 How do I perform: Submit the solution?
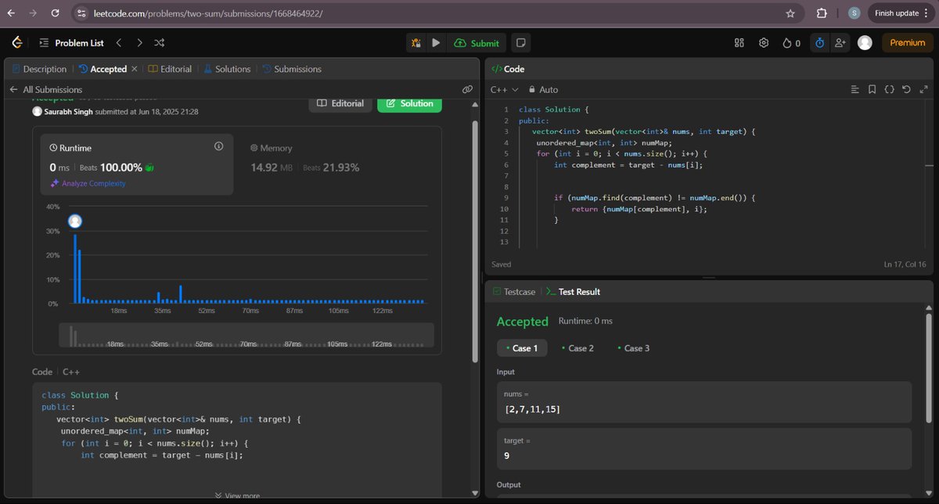[477, 43]
